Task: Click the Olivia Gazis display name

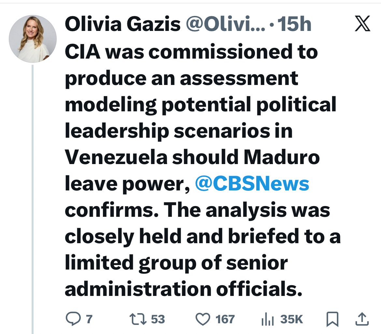Action: pyautogui.click(x=122, y=25)
